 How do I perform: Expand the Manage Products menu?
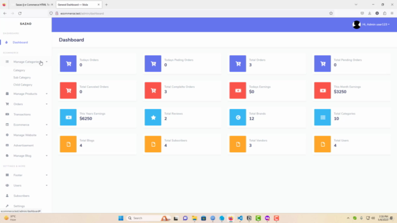[26, 94]
